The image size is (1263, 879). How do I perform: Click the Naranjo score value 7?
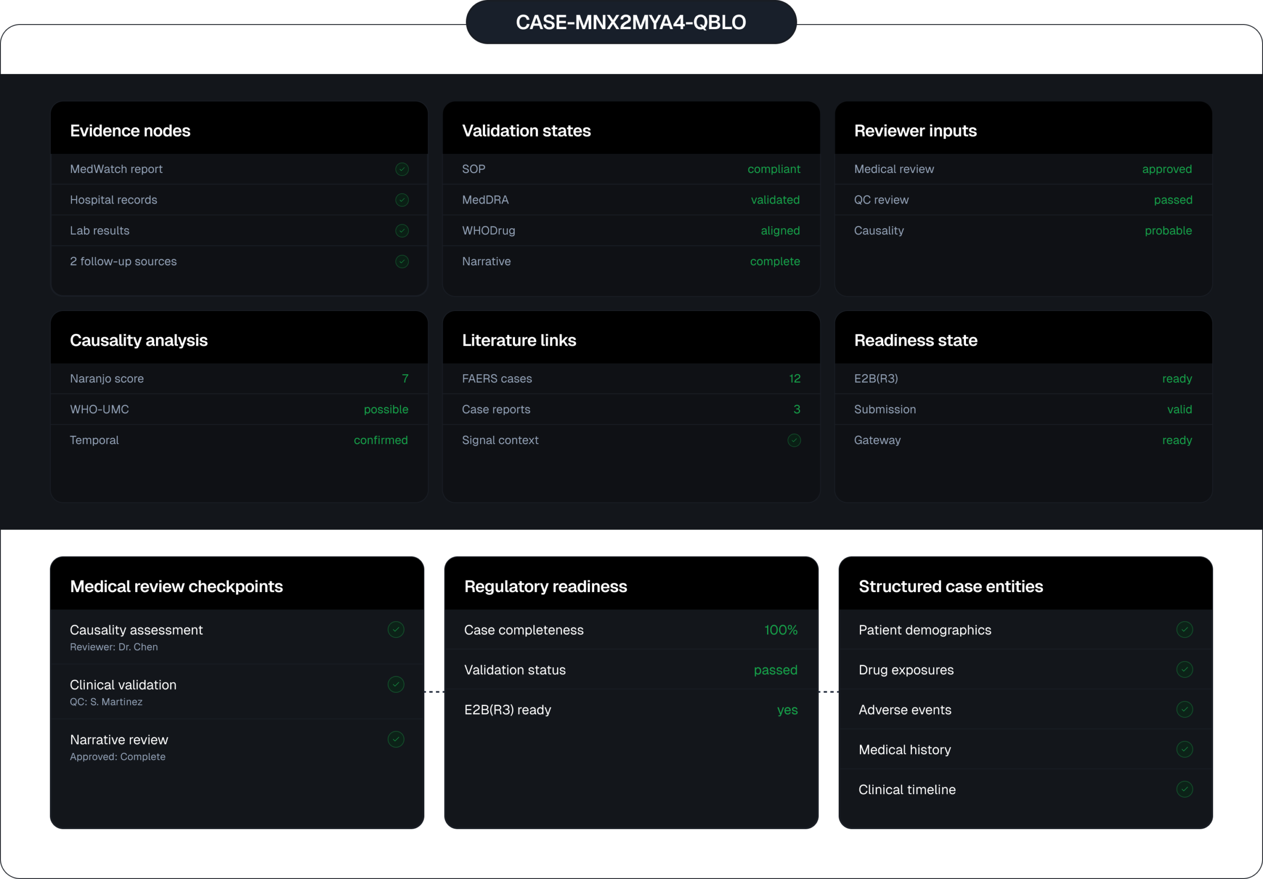406,379
